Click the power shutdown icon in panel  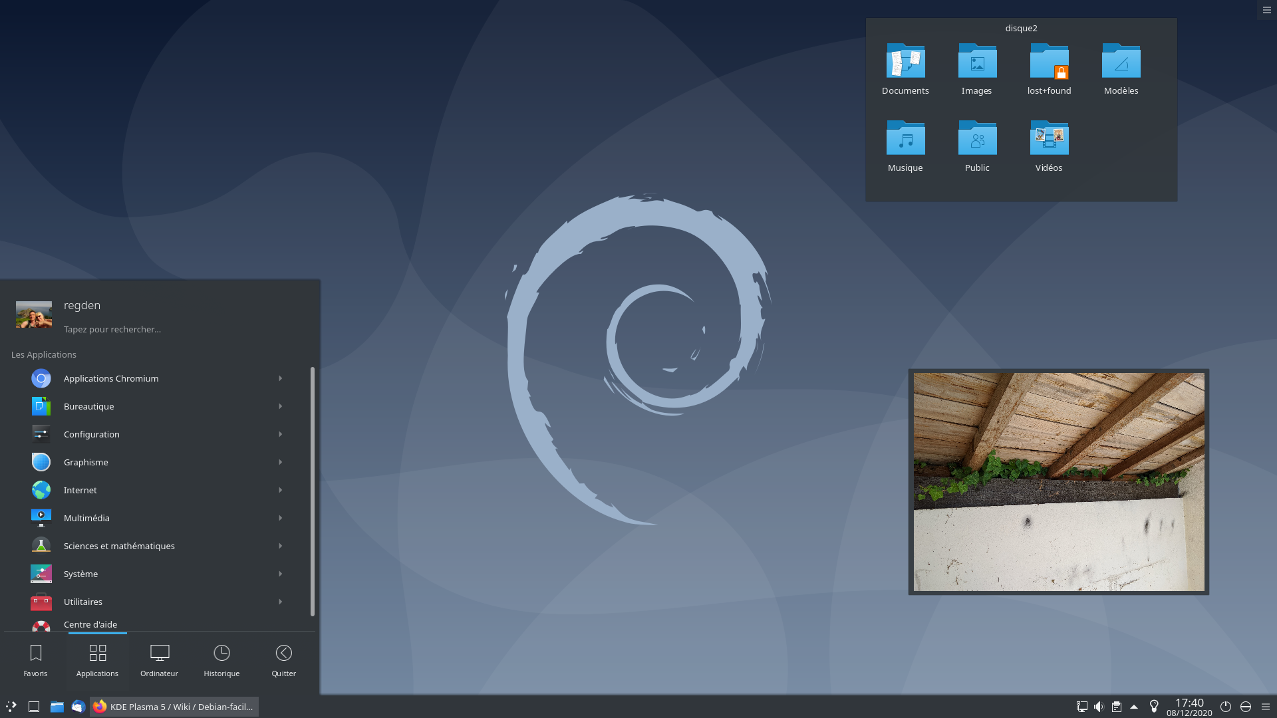1225,707
